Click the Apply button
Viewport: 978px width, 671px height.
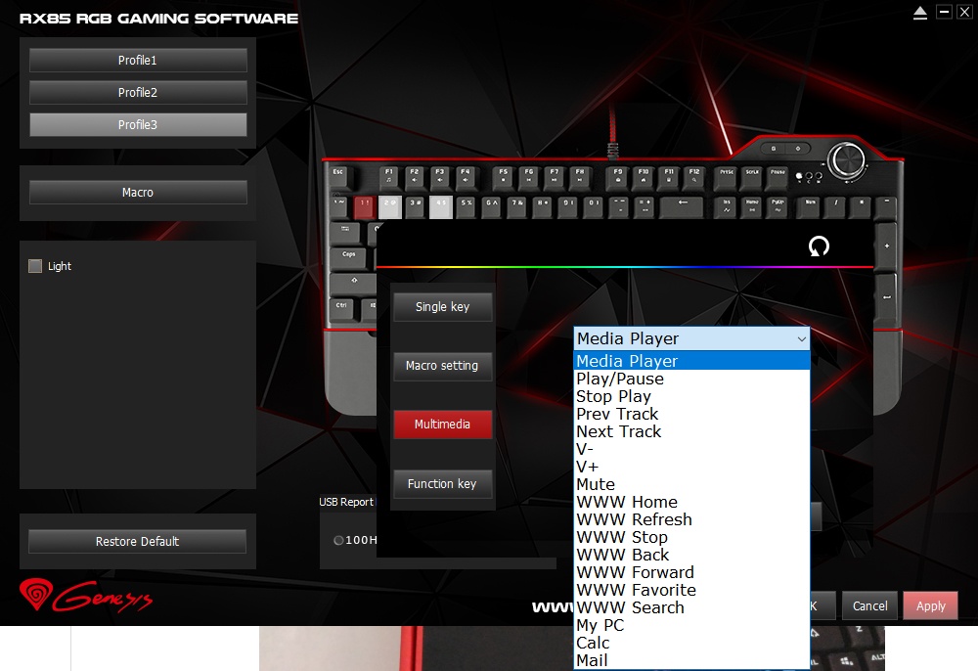(931, 605)
